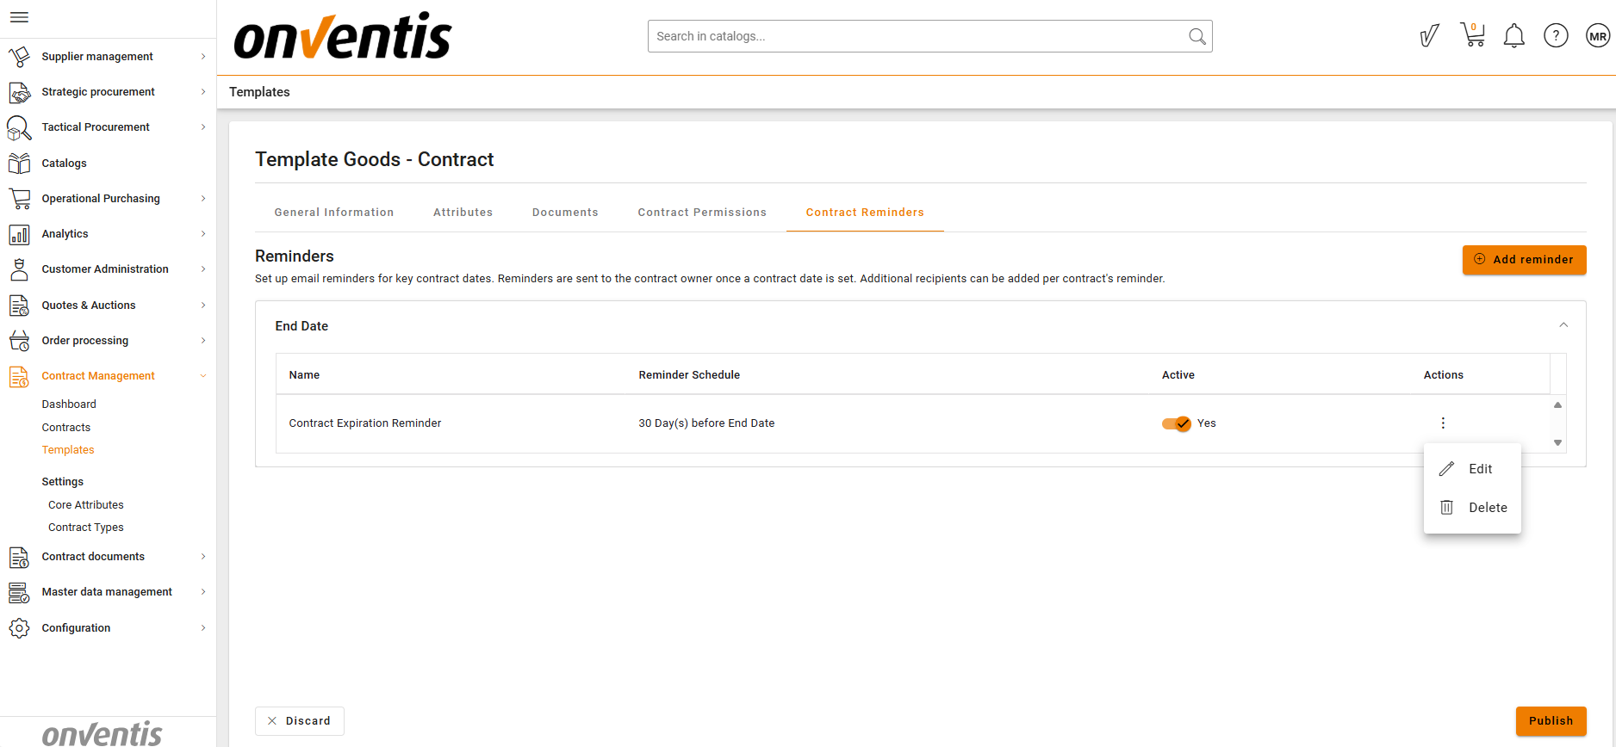Collapse the End Date section
The width and height of the screenshot is (1616, 747).
1563,325
